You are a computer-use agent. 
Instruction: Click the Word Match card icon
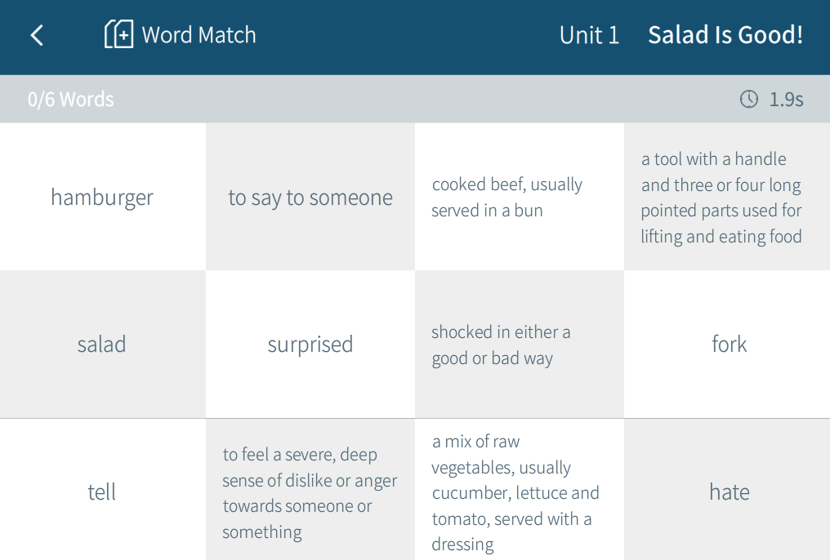pos(118,35)
